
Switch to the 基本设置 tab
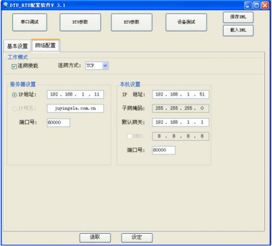(x=17, y=46)
